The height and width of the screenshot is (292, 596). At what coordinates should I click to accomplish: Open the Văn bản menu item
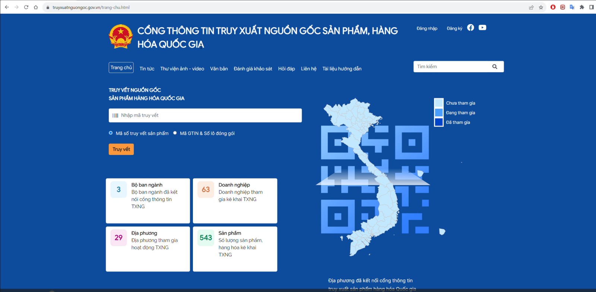[x=219, y=69]
